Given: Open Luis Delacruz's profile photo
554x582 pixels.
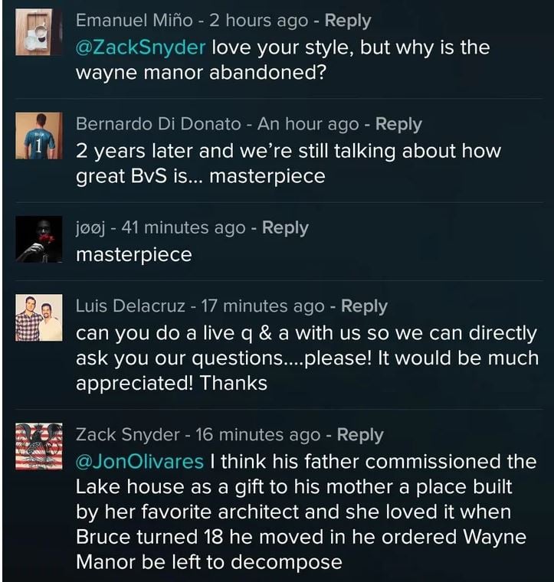Looking at the screenshot, I should (38, 318).
